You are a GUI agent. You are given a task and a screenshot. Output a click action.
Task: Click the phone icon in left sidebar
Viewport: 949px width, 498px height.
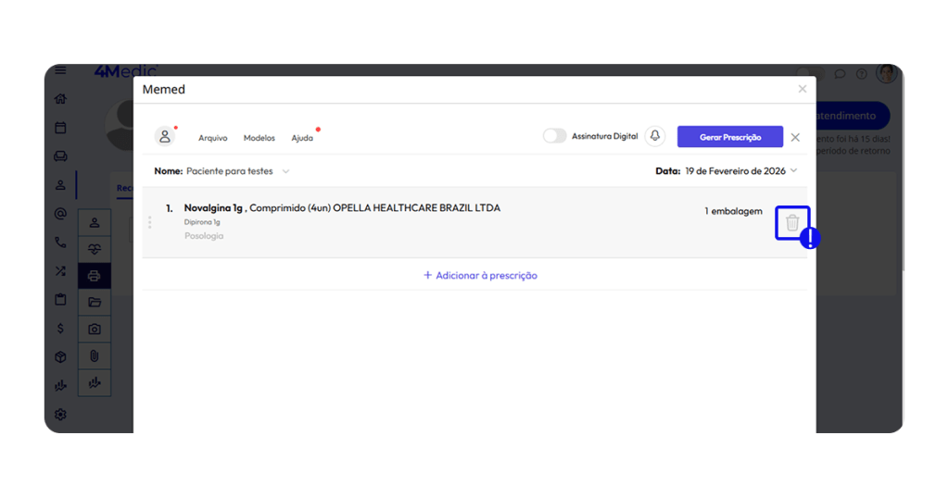(60, 243)
